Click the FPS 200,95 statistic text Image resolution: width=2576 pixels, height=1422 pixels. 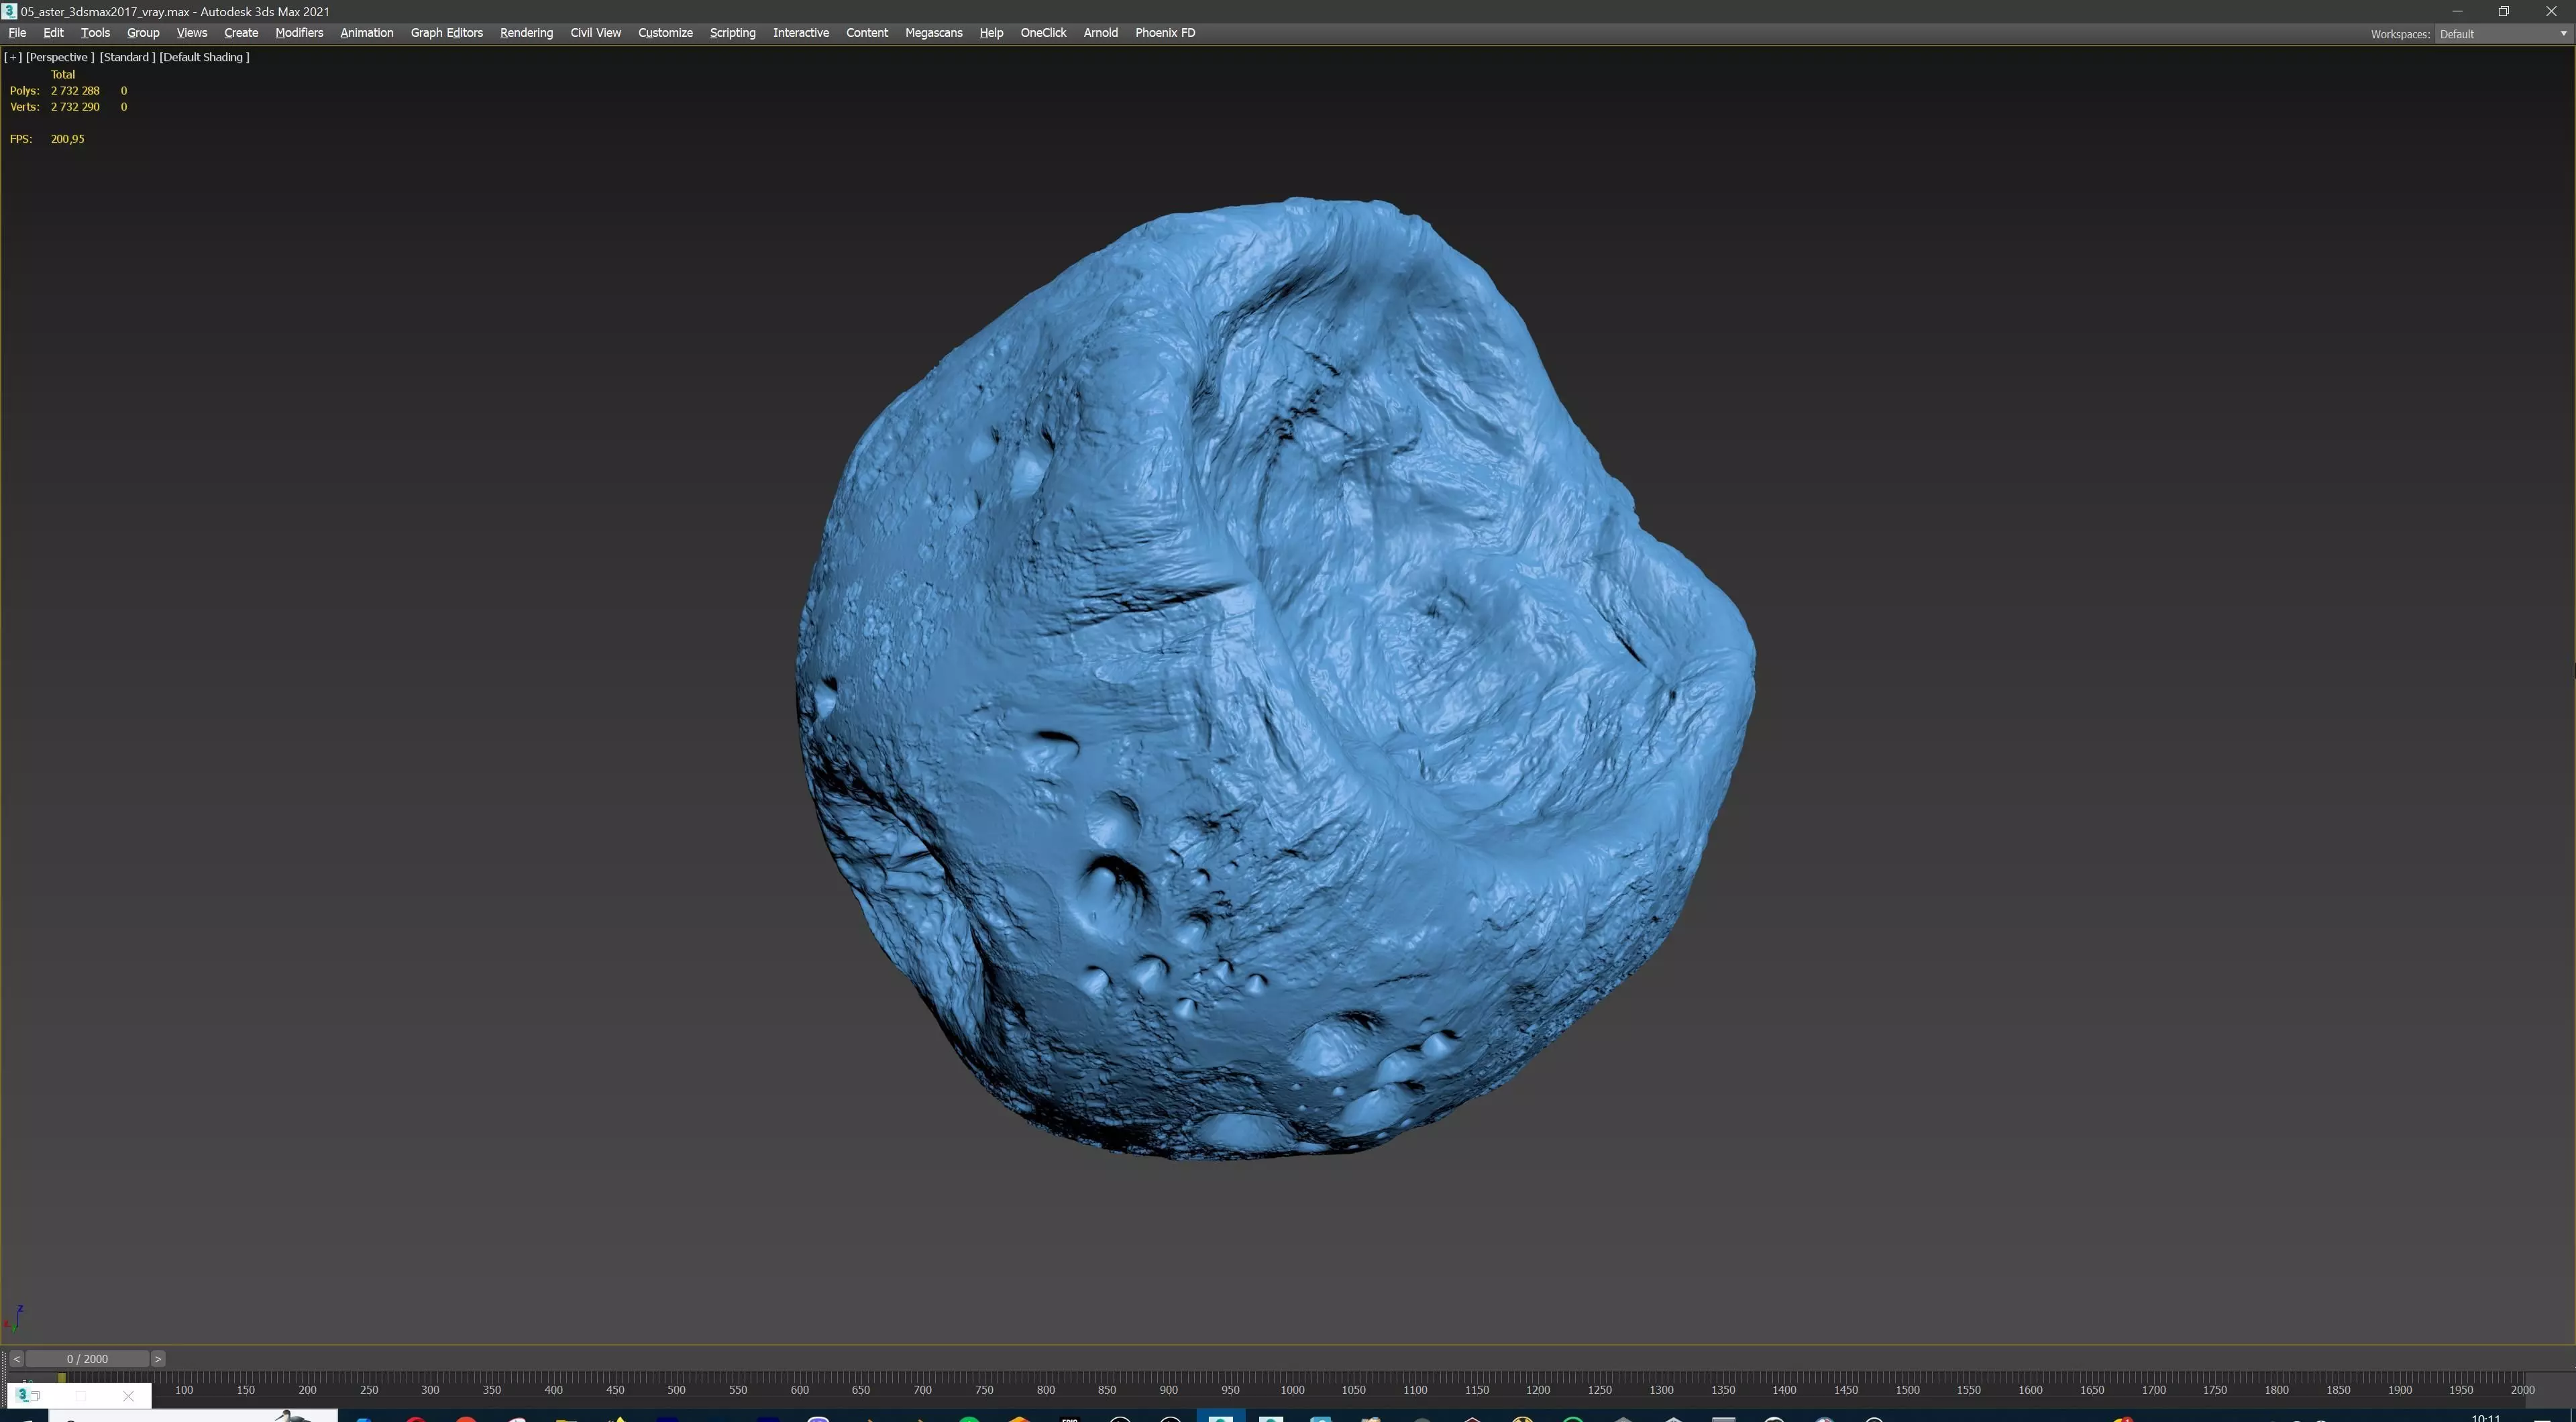click(47, 139)
